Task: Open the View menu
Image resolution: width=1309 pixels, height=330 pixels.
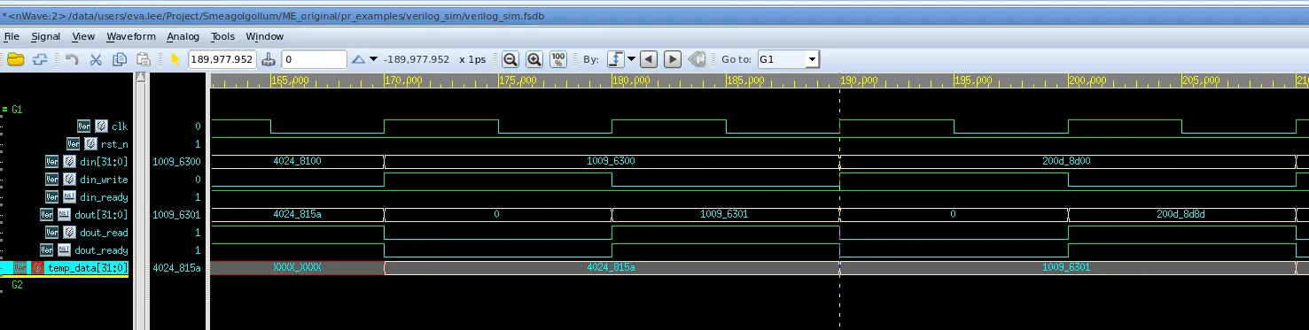Action: click(83, 36)
